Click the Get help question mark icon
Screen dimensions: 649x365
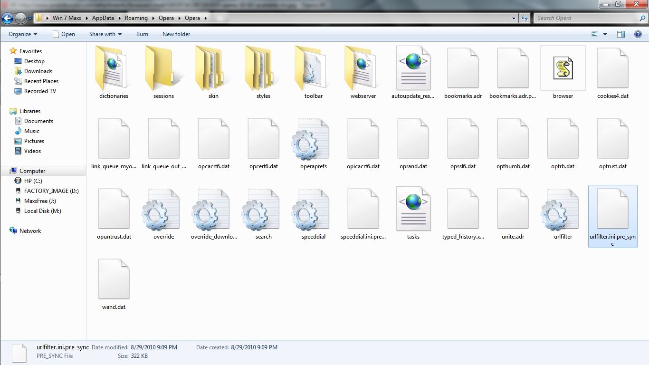click(638, 34)
